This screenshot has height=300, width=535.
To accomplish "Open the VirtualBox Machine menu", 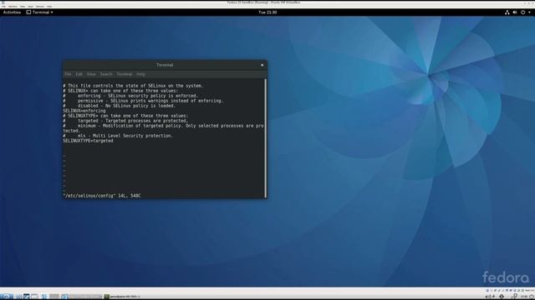I will click(x=13, y=7).
